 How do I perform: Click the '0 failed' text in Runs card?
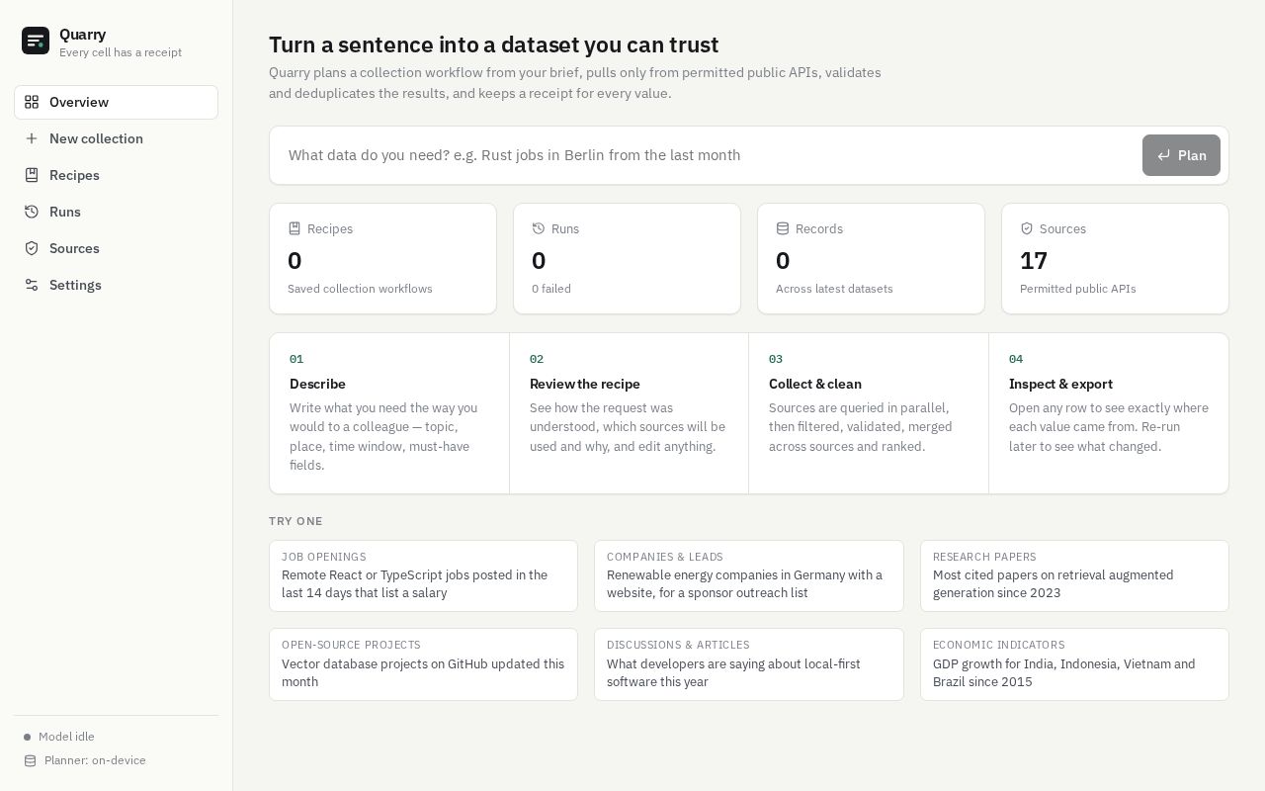pyautogui.click(x=551, y=289)
